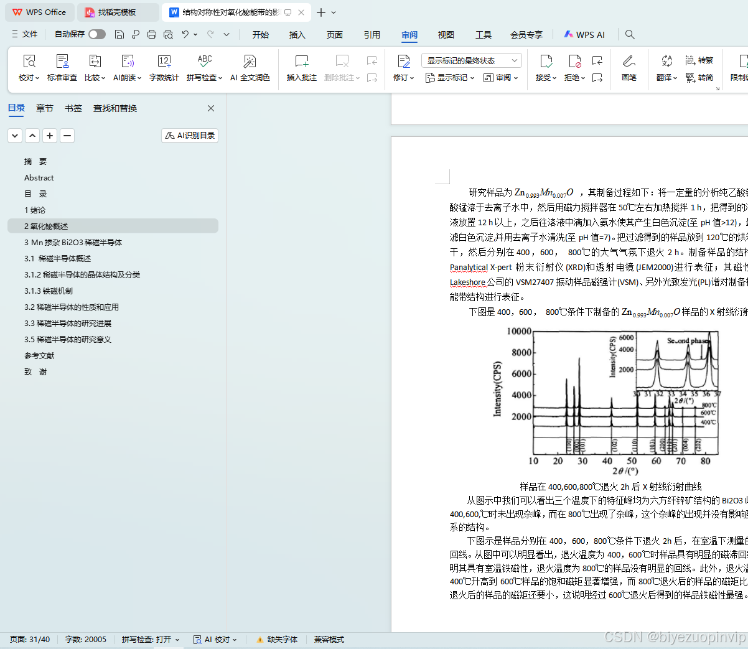Promote outline level with plus button
Image resolution: width=748 pixels, height=649 pixels.
click(x=50, y=136)
